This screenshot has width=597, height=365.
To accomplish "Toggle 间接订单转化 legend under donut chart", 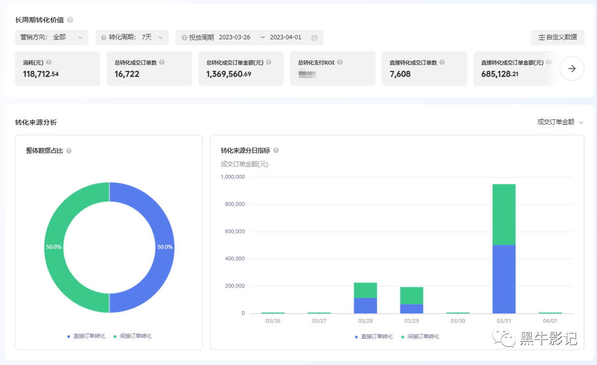I will 132,336.
